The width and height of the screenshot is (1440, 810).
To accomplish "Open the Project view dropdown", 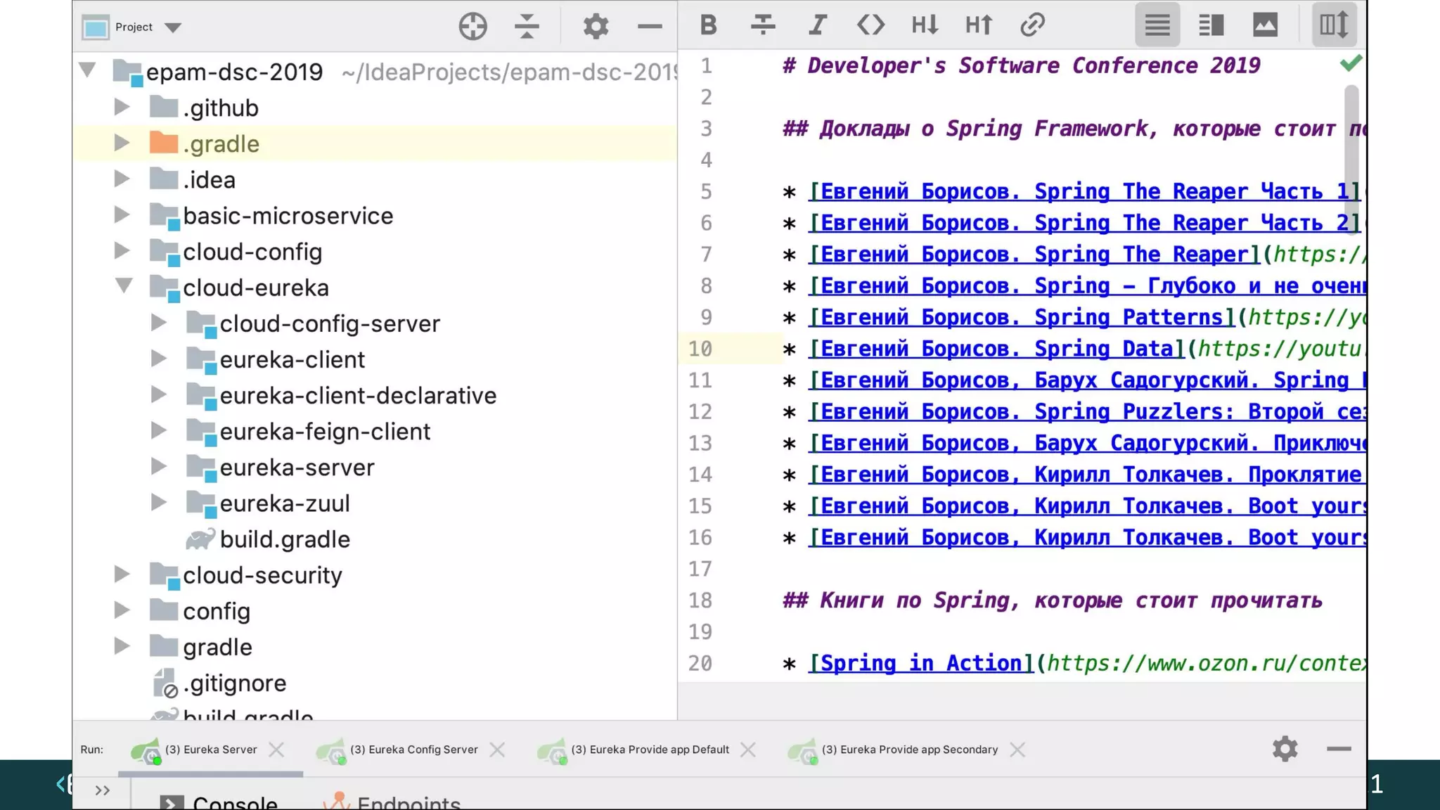I will coord(173,27).
